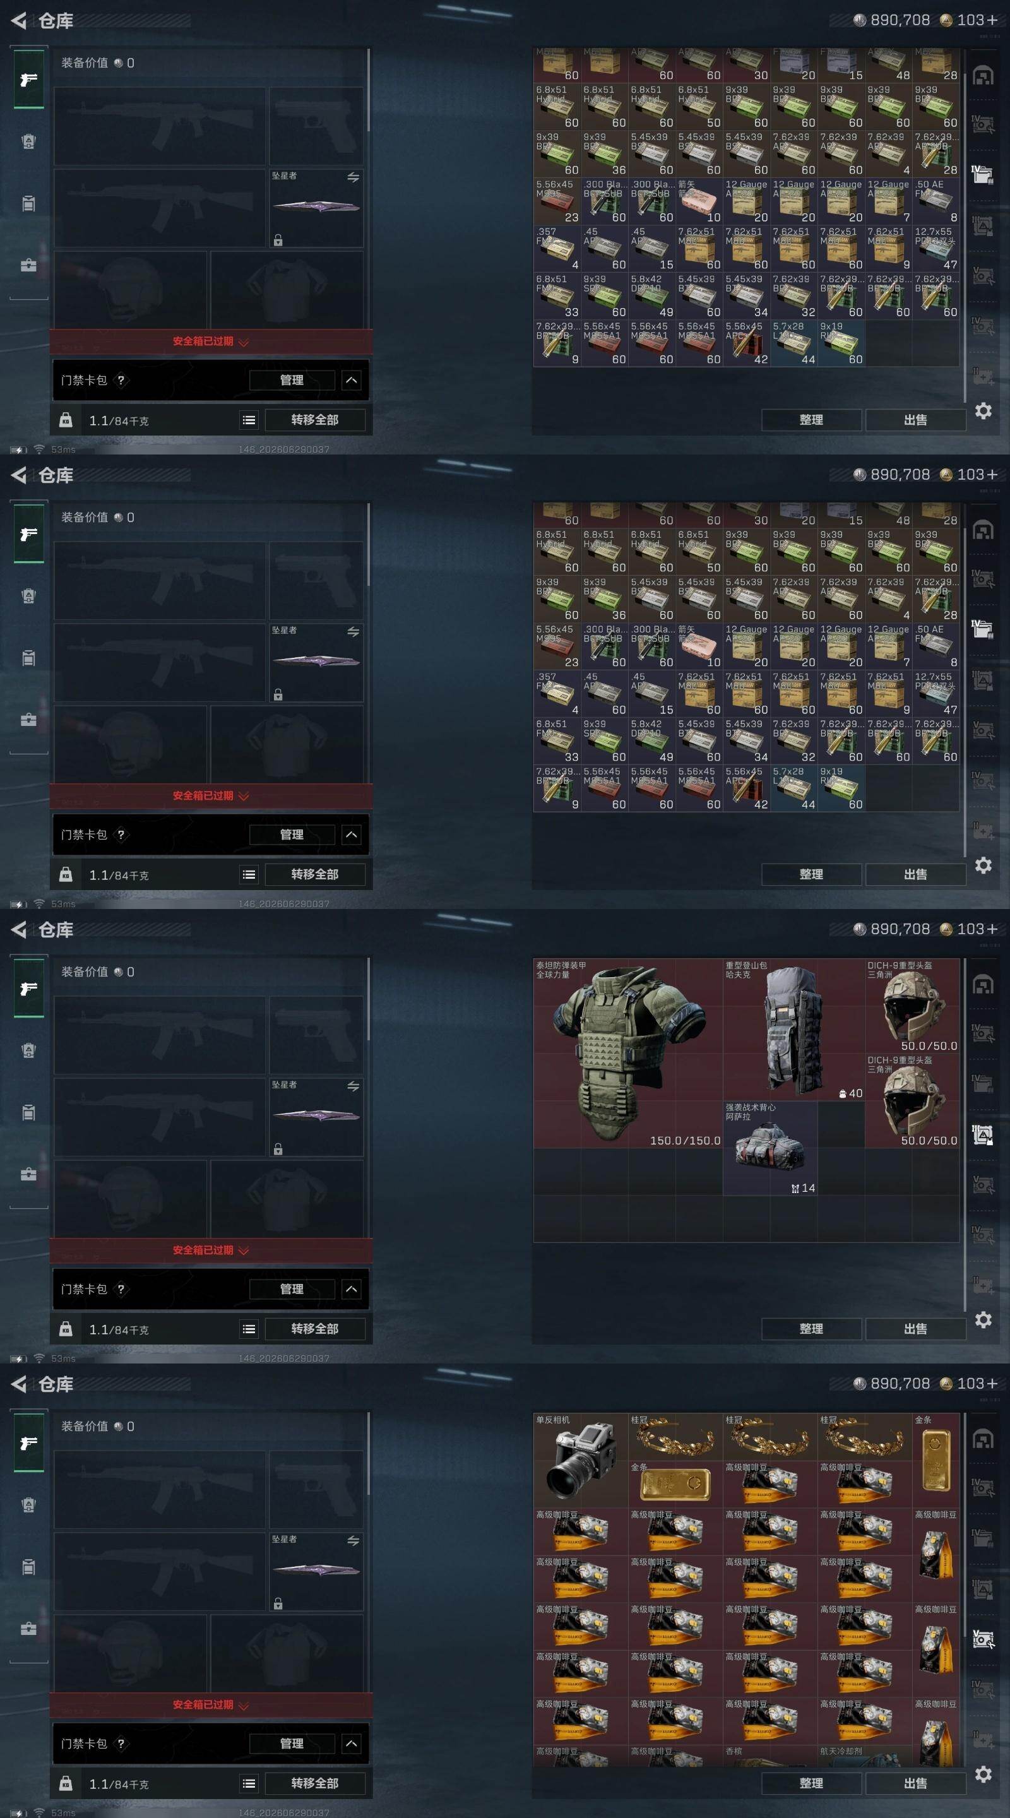
Task: In the coffee-bean screenshot, expand the 安全箱已过期 banner
Action: 210,1705
